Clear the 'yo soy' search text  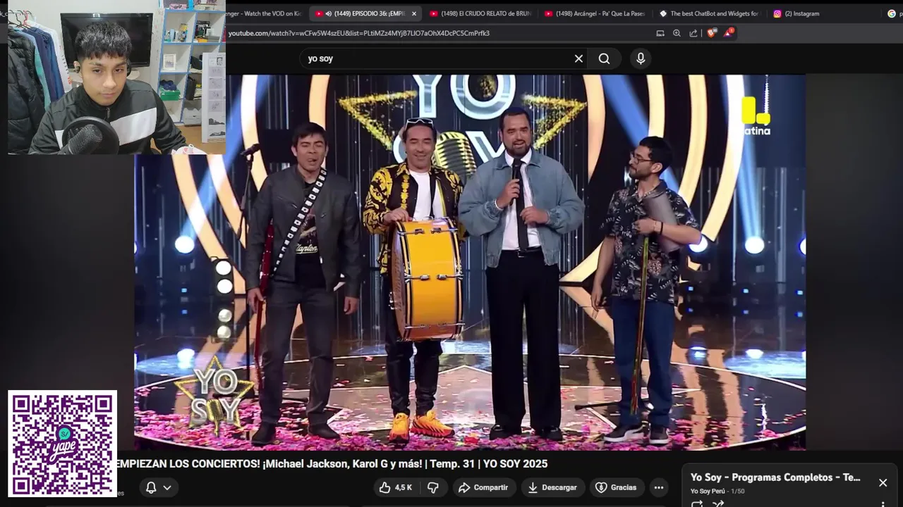point(578,58)
